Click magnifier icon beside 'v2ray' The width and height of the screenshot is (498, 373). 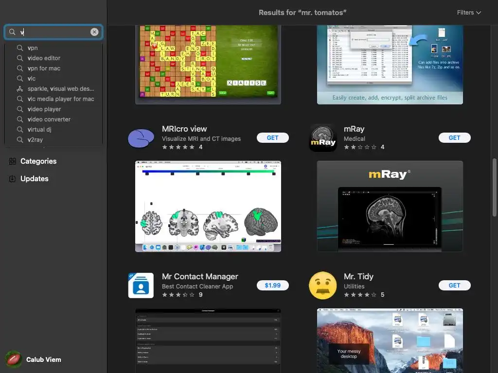tap(19, 139)
